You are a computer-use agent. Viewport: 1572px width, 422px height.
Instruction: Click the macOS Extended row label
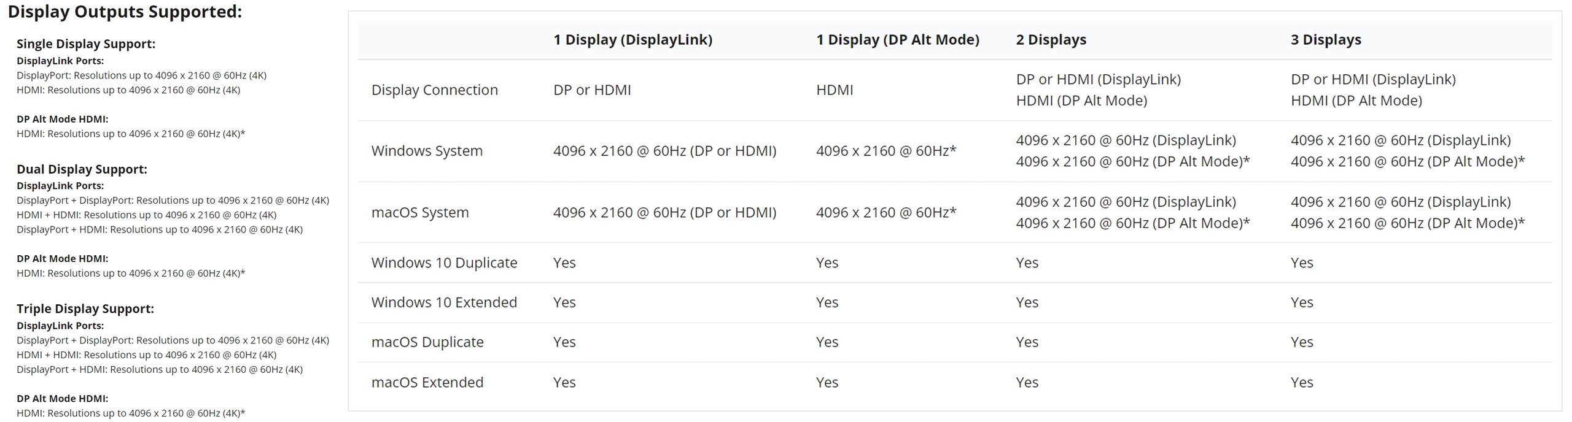[x=427, y=382]
